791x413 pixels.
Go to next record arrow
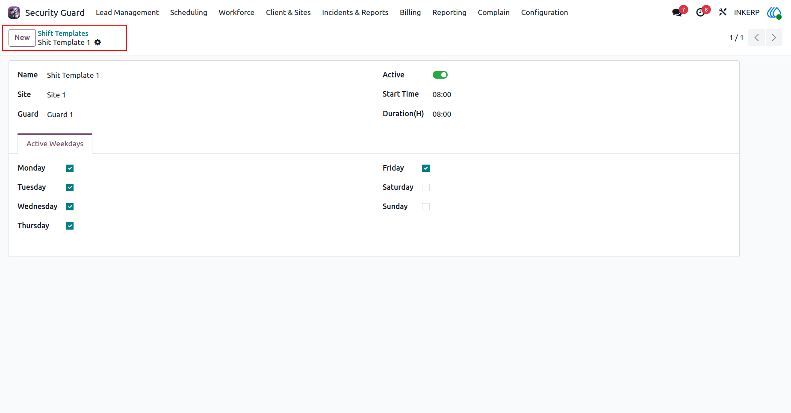point(774,38)
